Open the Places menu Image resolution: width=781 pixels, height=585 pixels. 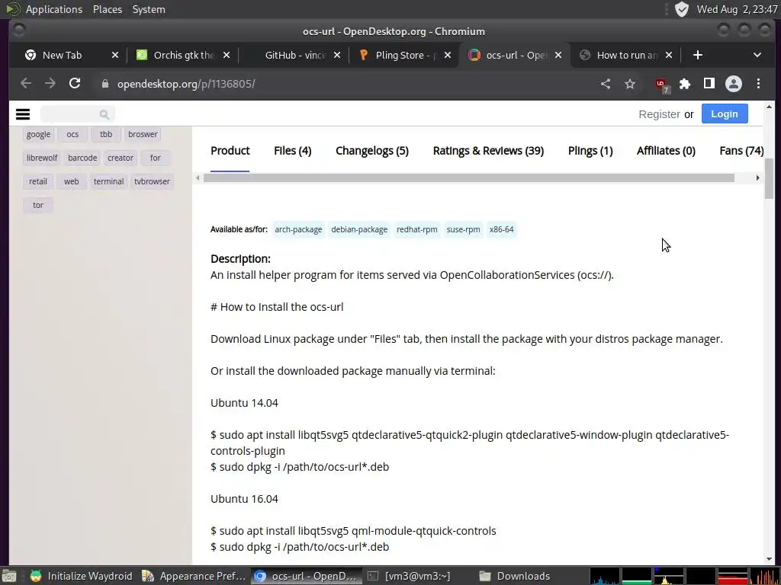[x=107, y=9]
